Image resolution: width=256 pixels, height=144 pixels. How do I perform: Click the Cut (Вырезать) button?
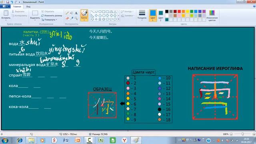coord(18,12)
